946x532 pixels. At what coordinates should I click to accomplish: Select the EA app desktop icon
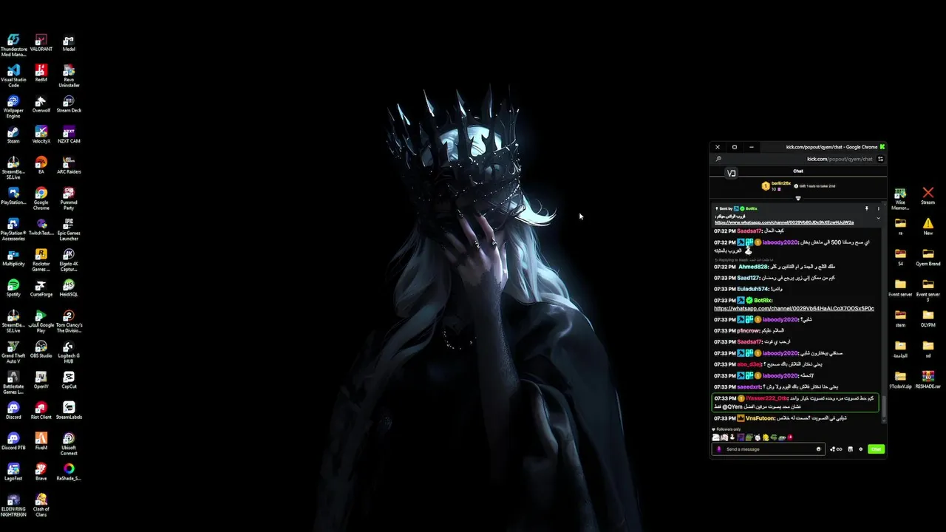(41, 165)
